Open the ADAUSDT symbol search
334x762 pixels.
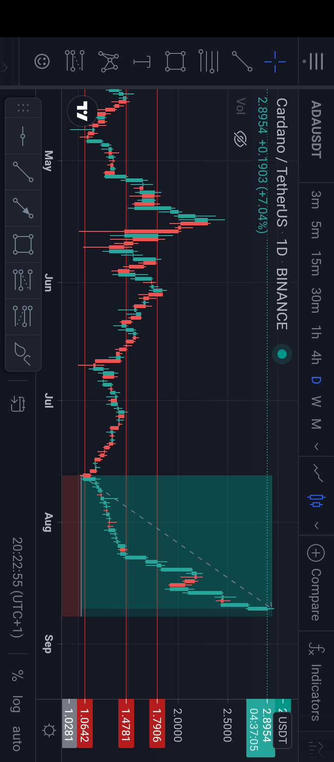tap(315, 130)
